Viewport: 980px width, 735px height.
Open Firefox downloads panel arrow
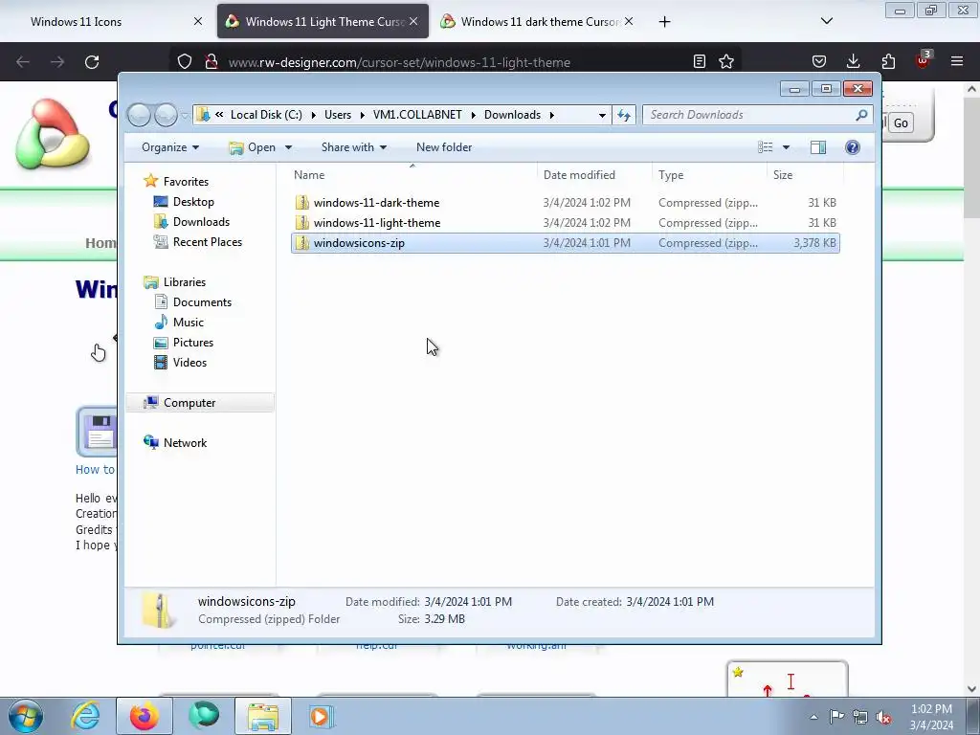(853, 61)
